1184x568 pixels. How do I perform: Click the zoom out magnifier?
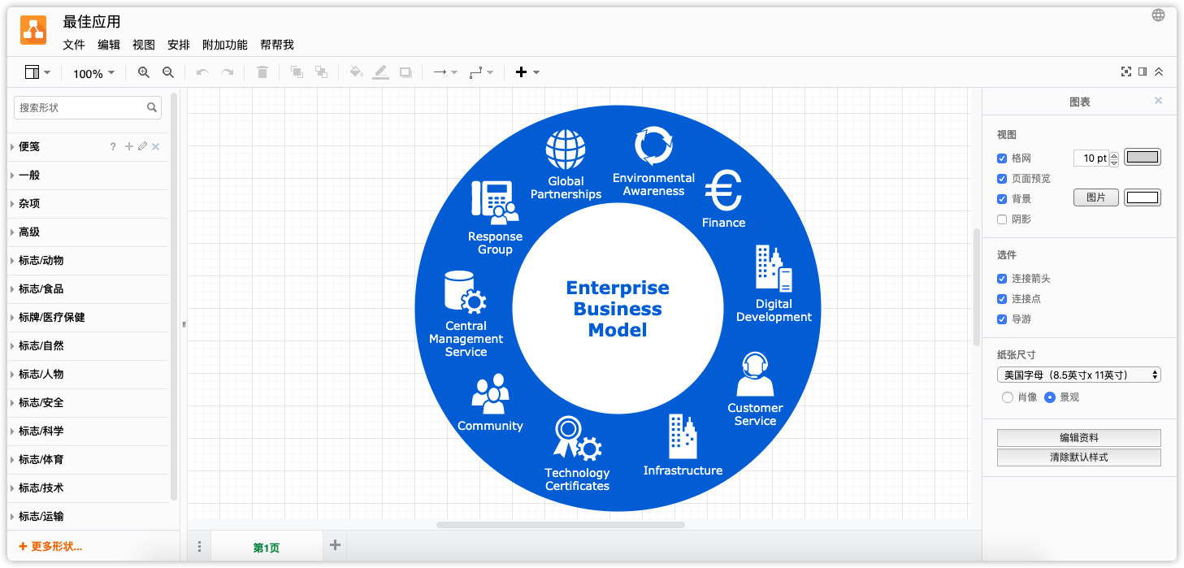(168, 72)
